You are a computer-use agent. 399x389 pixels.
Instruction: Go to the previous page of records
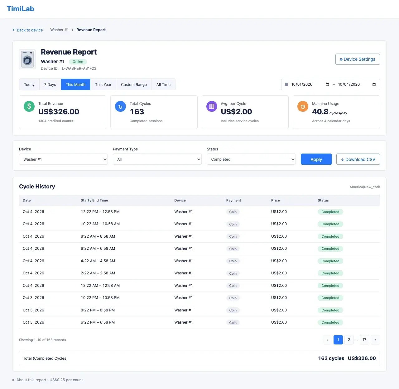click(x=327, y=340)
